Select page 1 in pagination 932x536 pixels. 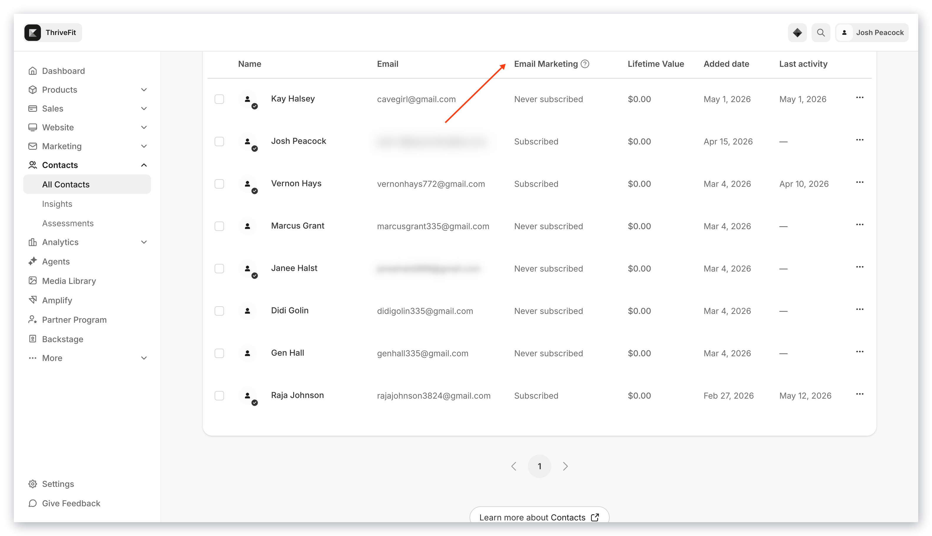(539, 466)
